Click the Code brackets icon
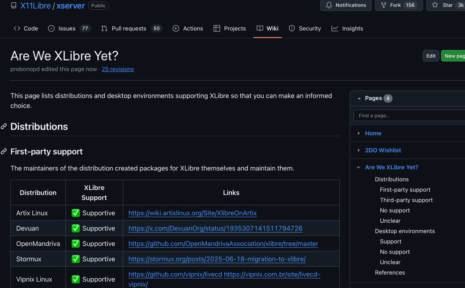Screen dimensions: 465x288 tap(17, 28)
